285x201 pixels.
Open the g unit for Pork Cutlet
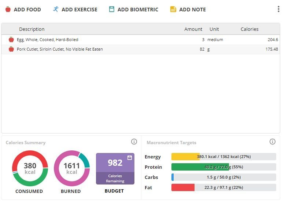(x=208, y=49)
